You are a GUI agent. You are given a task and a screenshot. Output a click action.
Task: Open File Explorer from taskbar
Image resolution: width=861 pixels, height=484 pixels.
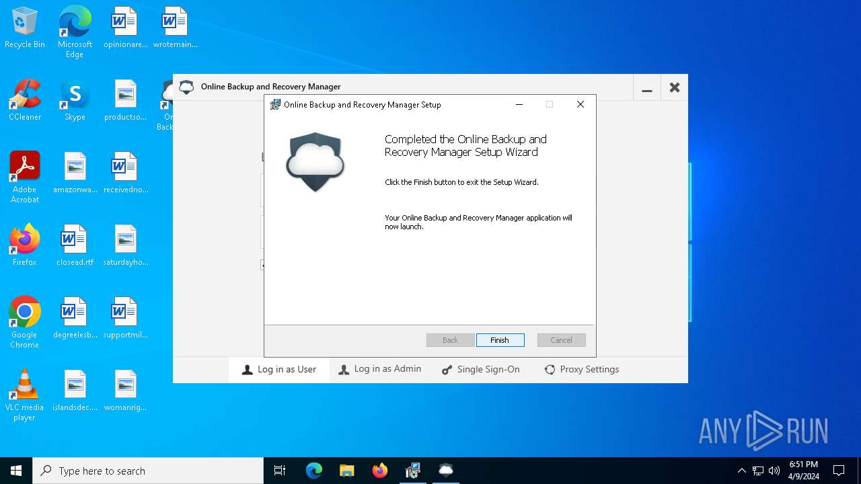347,471
